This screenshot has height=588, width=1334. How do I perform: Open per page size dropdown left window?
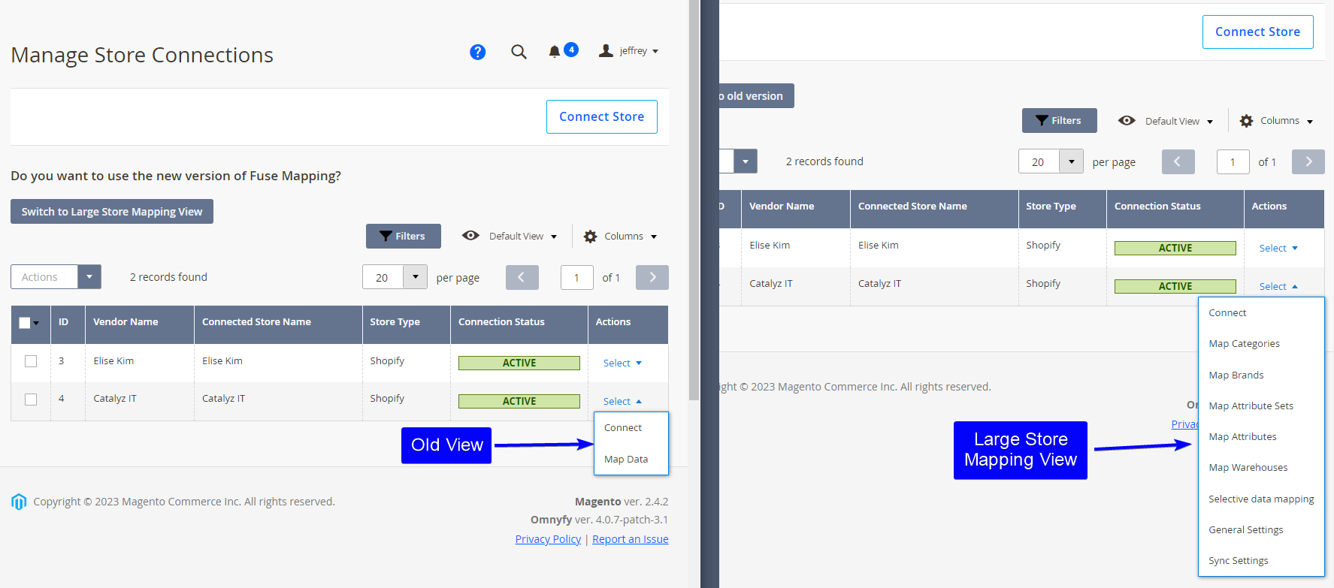pyautogui.click(x=415, y=277)
